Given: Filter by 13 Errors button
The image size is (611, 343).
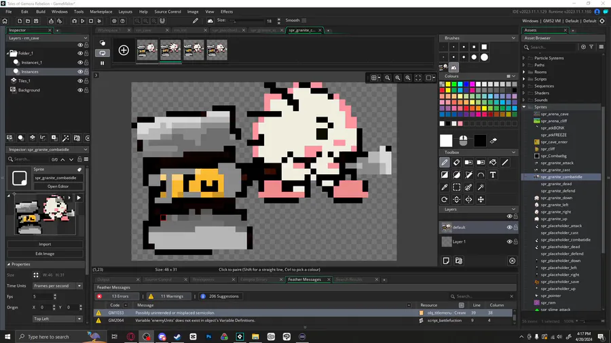Looking at the screenshot, I should point(117,296).
